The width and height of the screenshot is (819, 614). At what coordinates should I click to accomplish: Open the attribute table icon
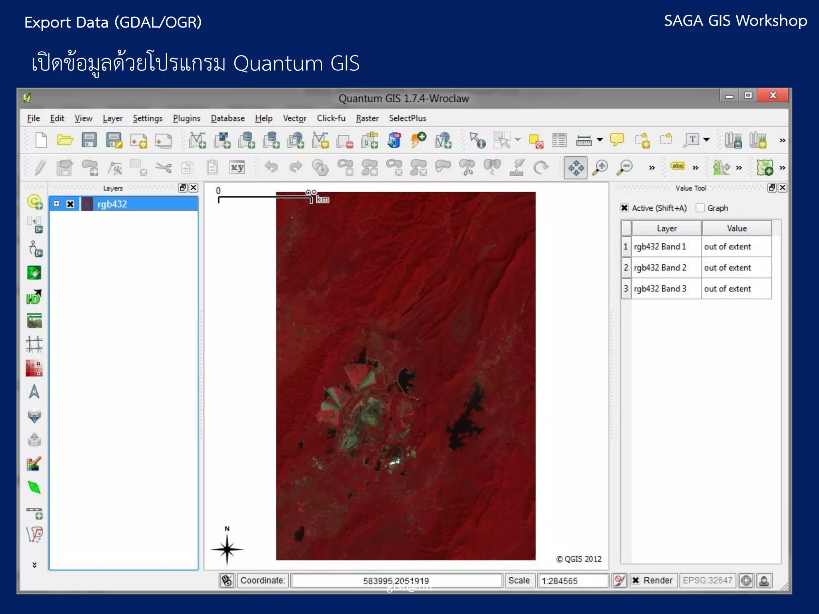[x=559, y=140]
